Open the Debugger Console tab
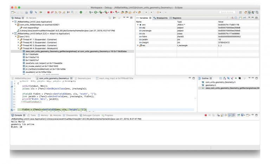 (x=90, y=115)
